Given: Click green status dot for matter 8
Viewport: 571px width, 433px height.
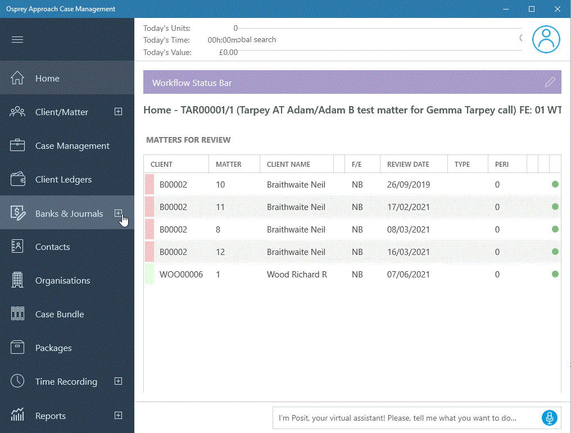Looking at the screenshot, I should tap(555, 229).
